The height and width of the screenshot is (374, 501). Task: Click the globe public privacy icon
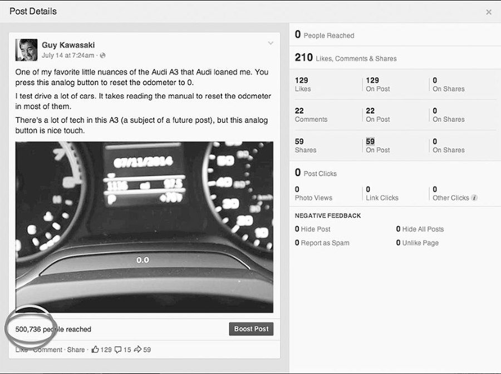click(x=103, y=56)
